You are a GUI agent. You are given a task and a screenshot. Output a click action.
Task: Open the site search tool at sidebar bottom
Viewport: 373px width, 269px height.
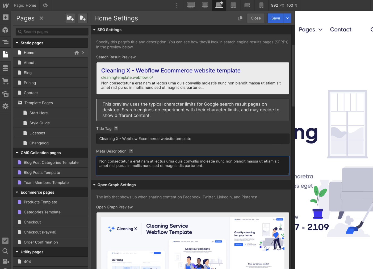(x=6, y=251)
